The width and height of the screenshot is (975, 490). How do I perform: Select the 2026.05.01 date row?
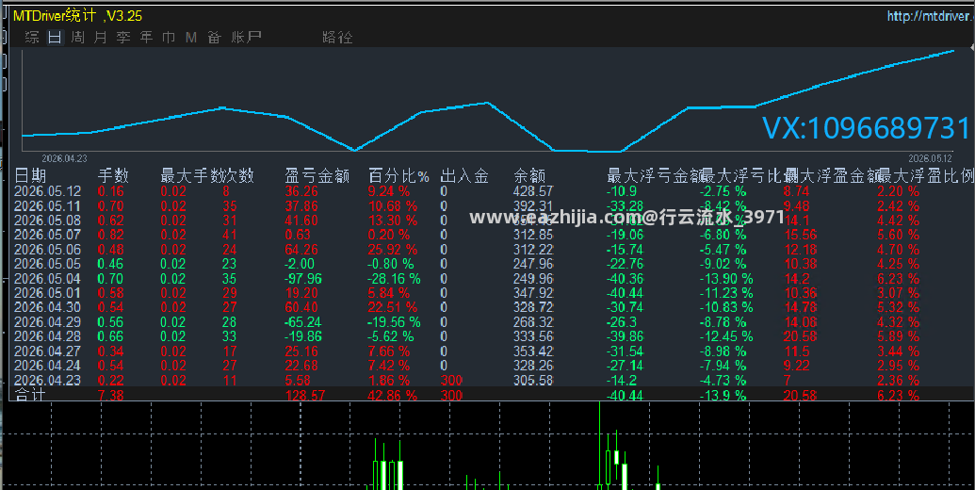pos(47,293)
